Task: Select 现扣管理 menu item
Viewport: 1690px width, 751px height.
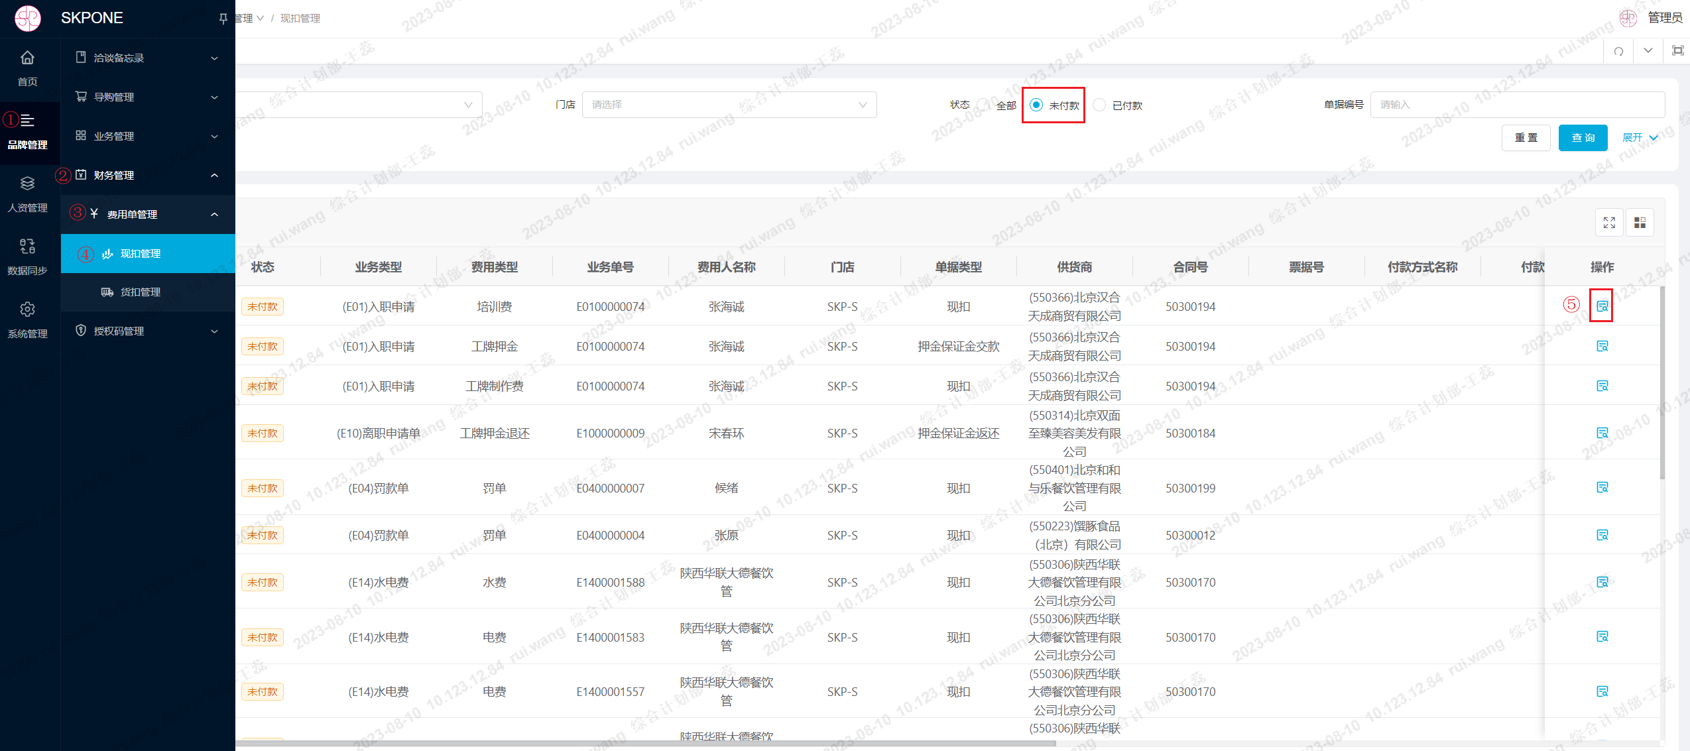Action: click(140, 254)
